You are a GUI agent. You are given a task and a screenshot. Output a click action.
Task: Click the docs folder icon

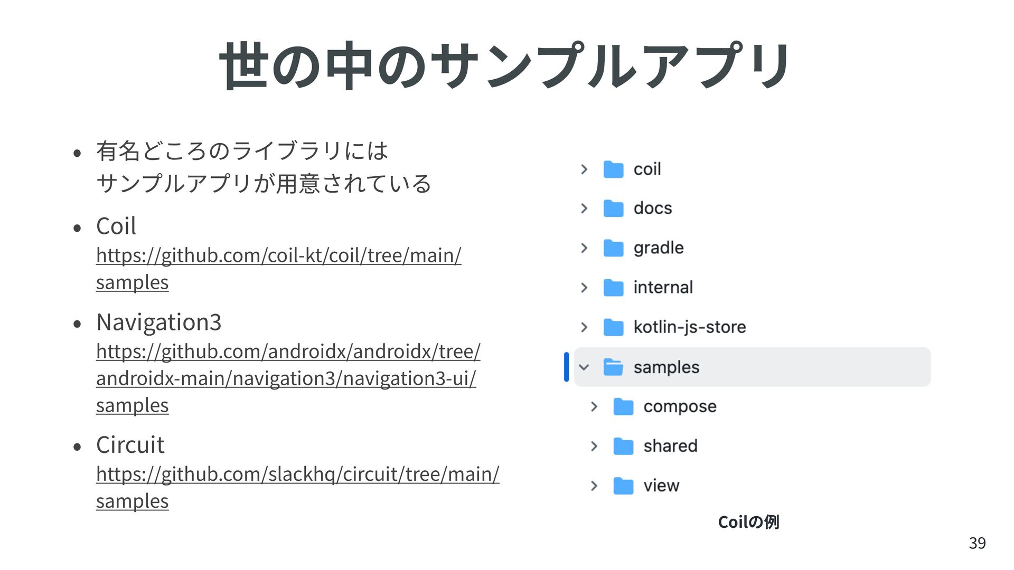[x=613, y=208]
